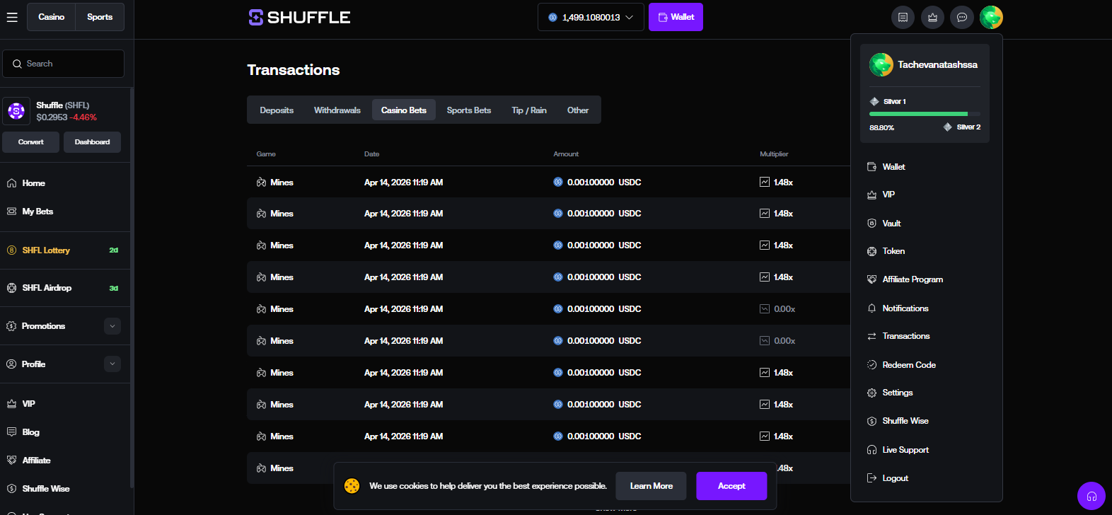The image size is (1112, 515).
Task: Click the SHFL token icon in sidebar
Action: point(16,111)
